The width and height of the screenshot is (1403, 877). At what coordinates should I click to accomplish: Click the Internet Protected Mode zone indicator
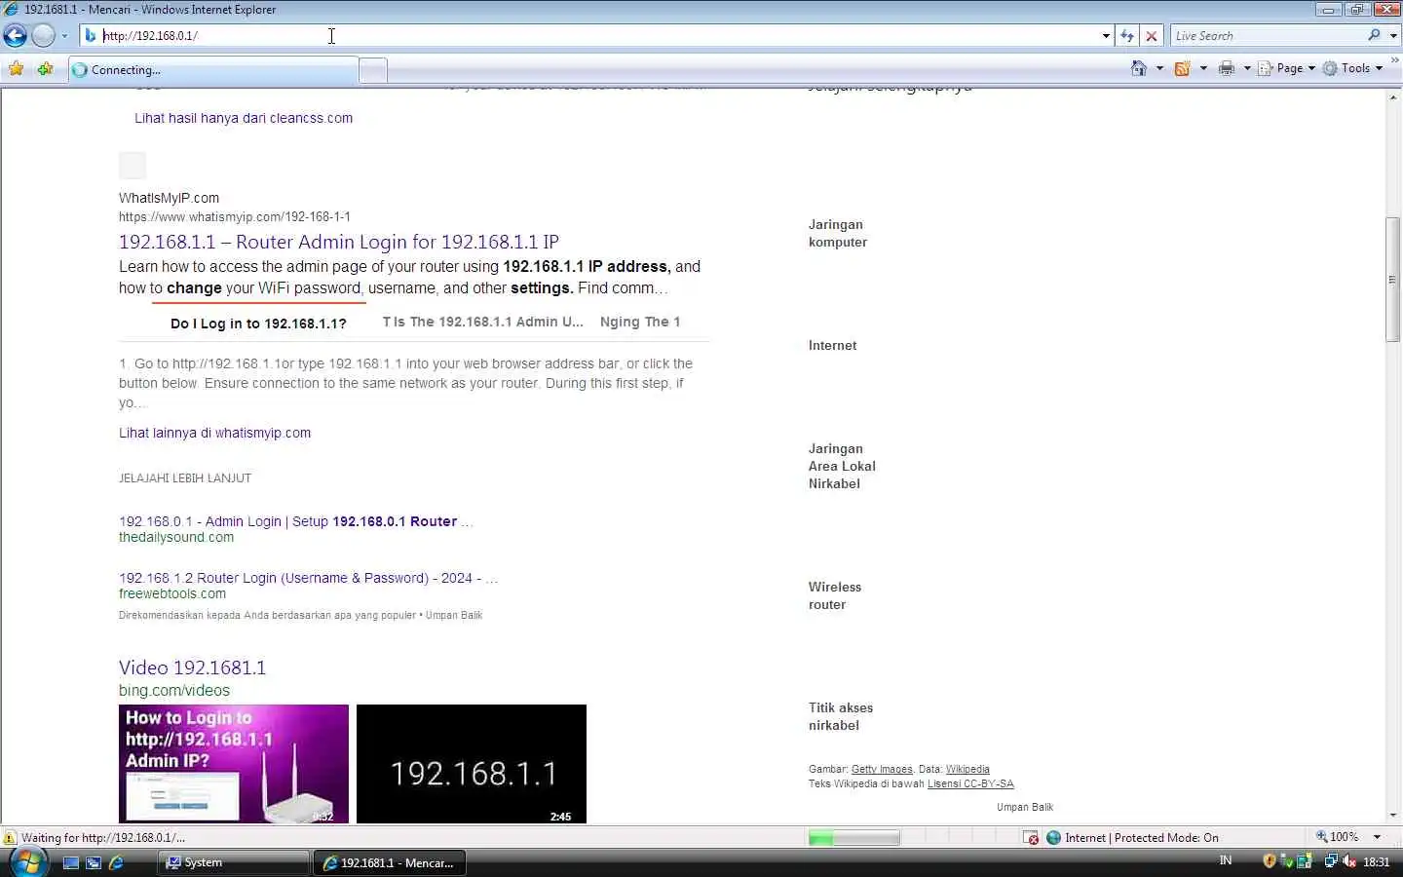[x=1132, y=838]
